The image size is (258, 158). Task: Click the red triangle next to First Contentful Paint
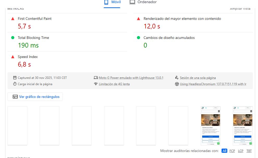[x=13, y=19]
